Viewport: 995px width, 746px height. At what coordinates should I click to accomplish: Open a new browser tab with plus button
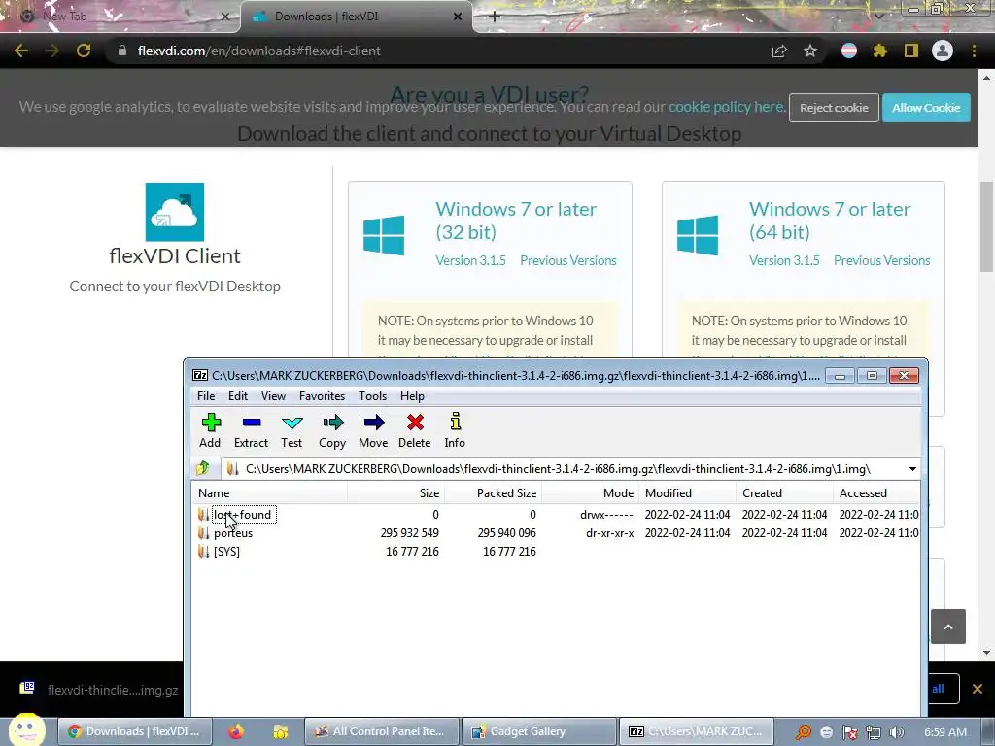pos(495,17)
